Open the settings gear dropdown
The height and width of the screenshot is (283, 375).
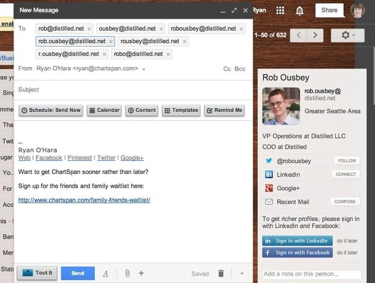click(x=348, y=36)
